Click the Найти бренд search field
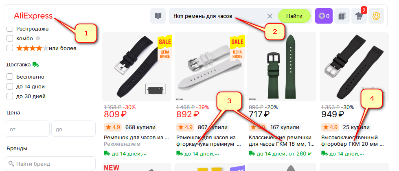This screenshot has height=171, width=399. pos(50,164)
